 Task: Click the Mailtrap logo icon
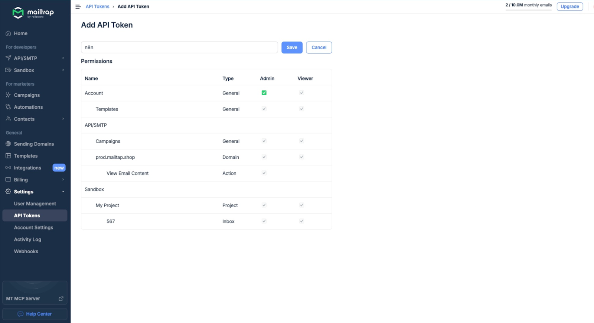click(18, 13)
